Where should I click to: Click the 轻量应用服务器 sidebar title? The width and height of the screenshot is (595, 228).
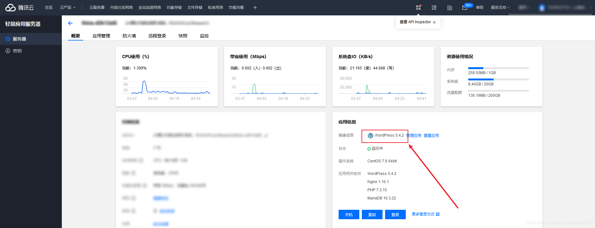click(x=23, y=24)
